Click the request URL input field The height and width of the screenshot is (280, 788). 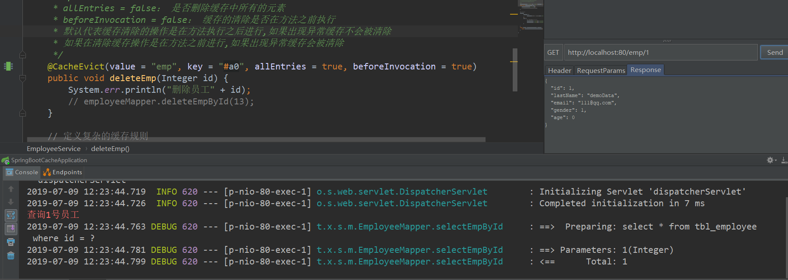(x=660, y=52)
